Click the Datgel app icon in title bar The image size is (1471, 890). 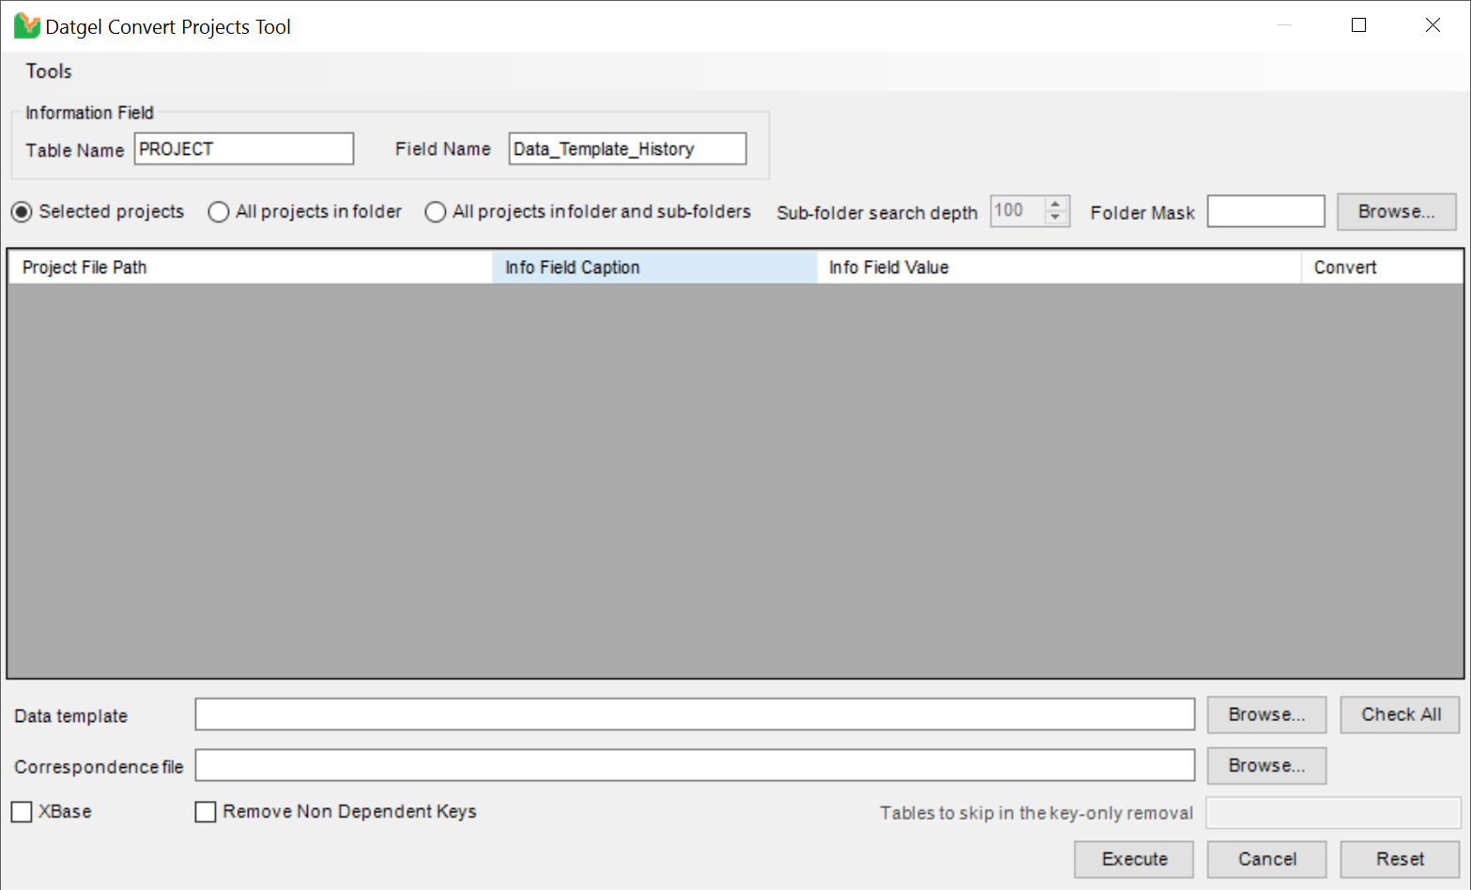26,26
